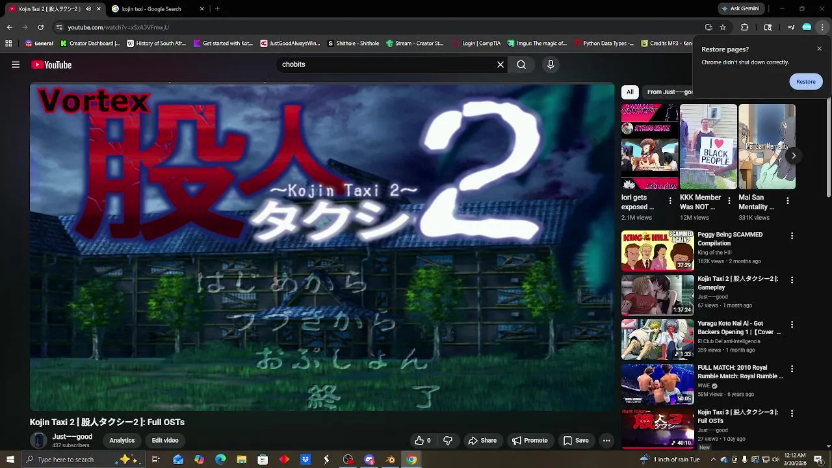Open General bookmark
This screenshot has width=832, height=468.
(39, 44)
